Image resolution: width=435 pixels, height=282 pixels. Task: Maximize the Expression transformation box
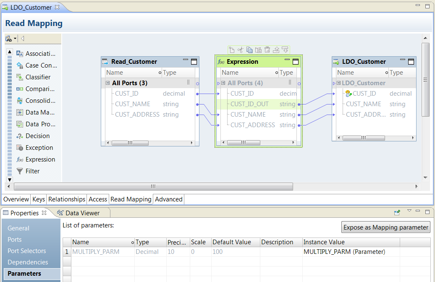pyautogui.click(x=296, y=62)
